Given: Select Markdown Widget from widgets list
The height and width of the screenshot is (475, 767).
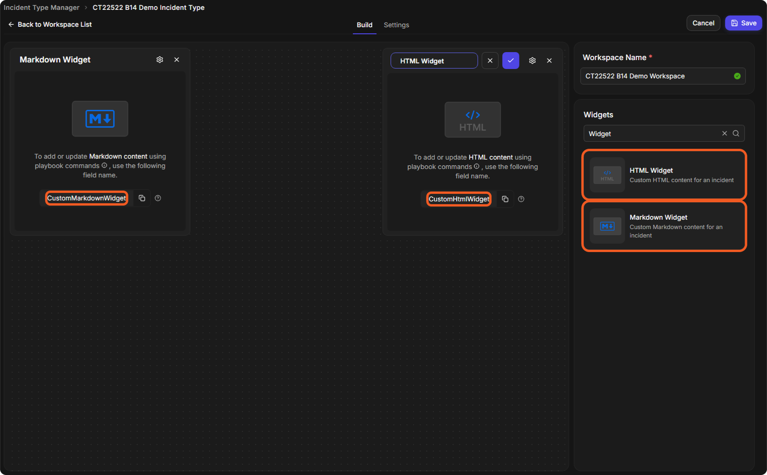Looking at the screenshot, I should pos(664,226).
